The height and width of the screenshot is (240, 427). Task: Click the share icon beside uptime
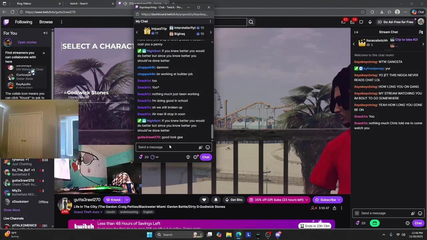click(335, 208)
